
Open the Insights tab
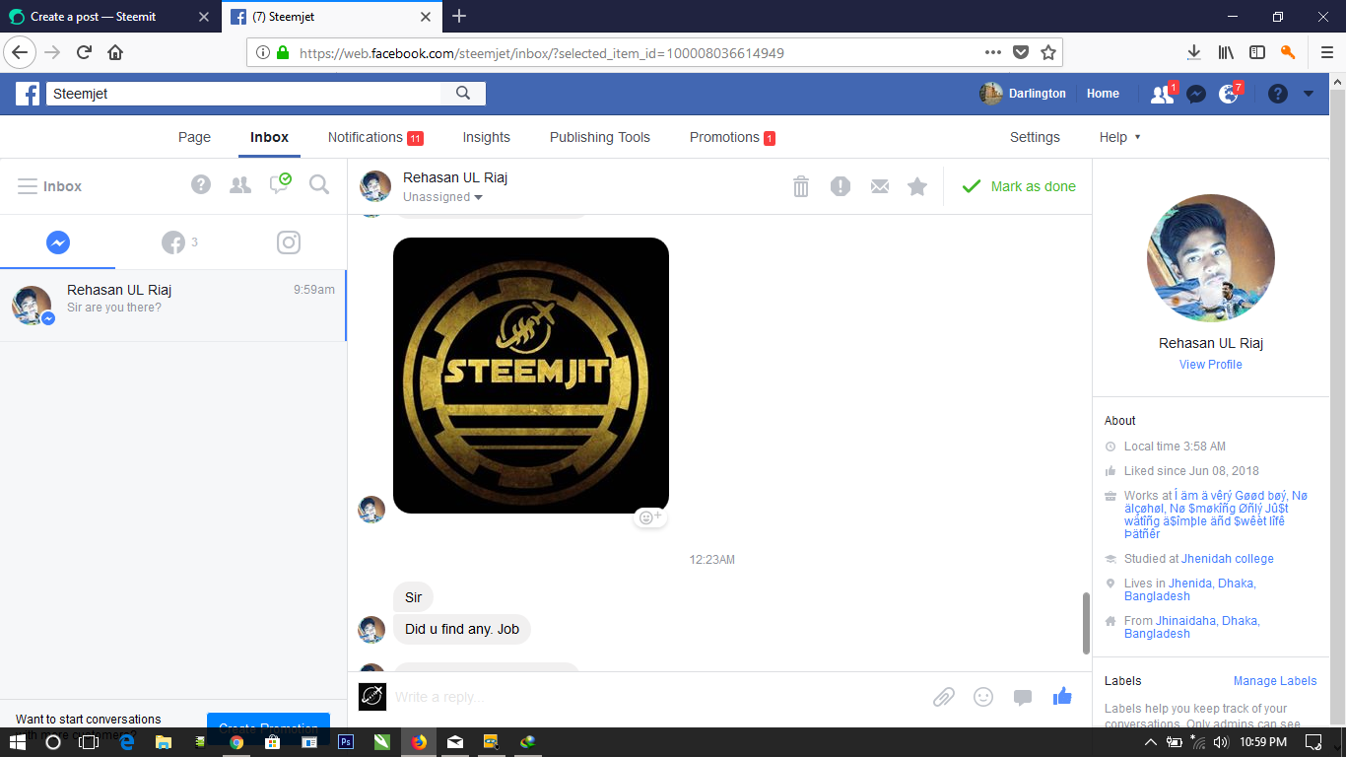click(487, 137)
